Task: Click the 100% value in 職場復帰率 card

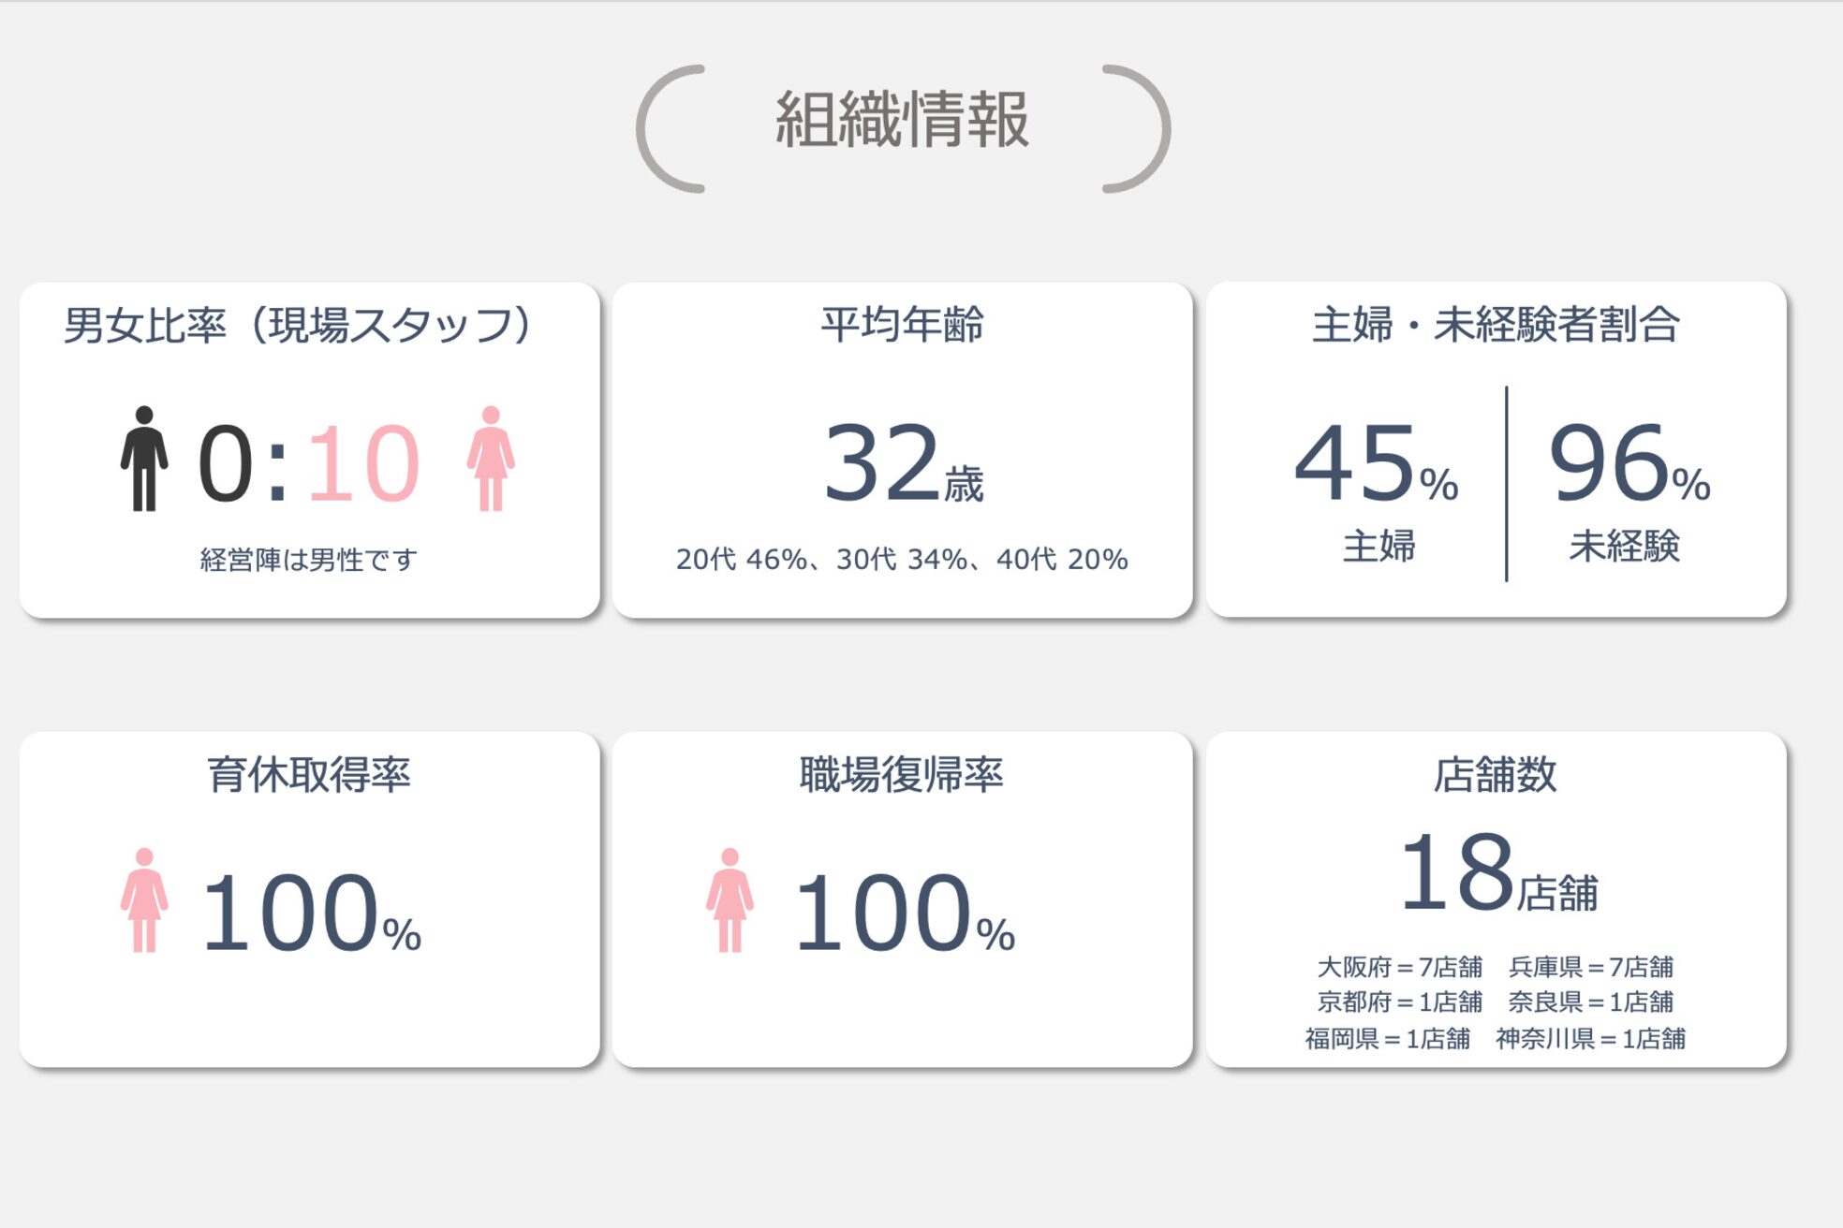Action: point(905,914)
